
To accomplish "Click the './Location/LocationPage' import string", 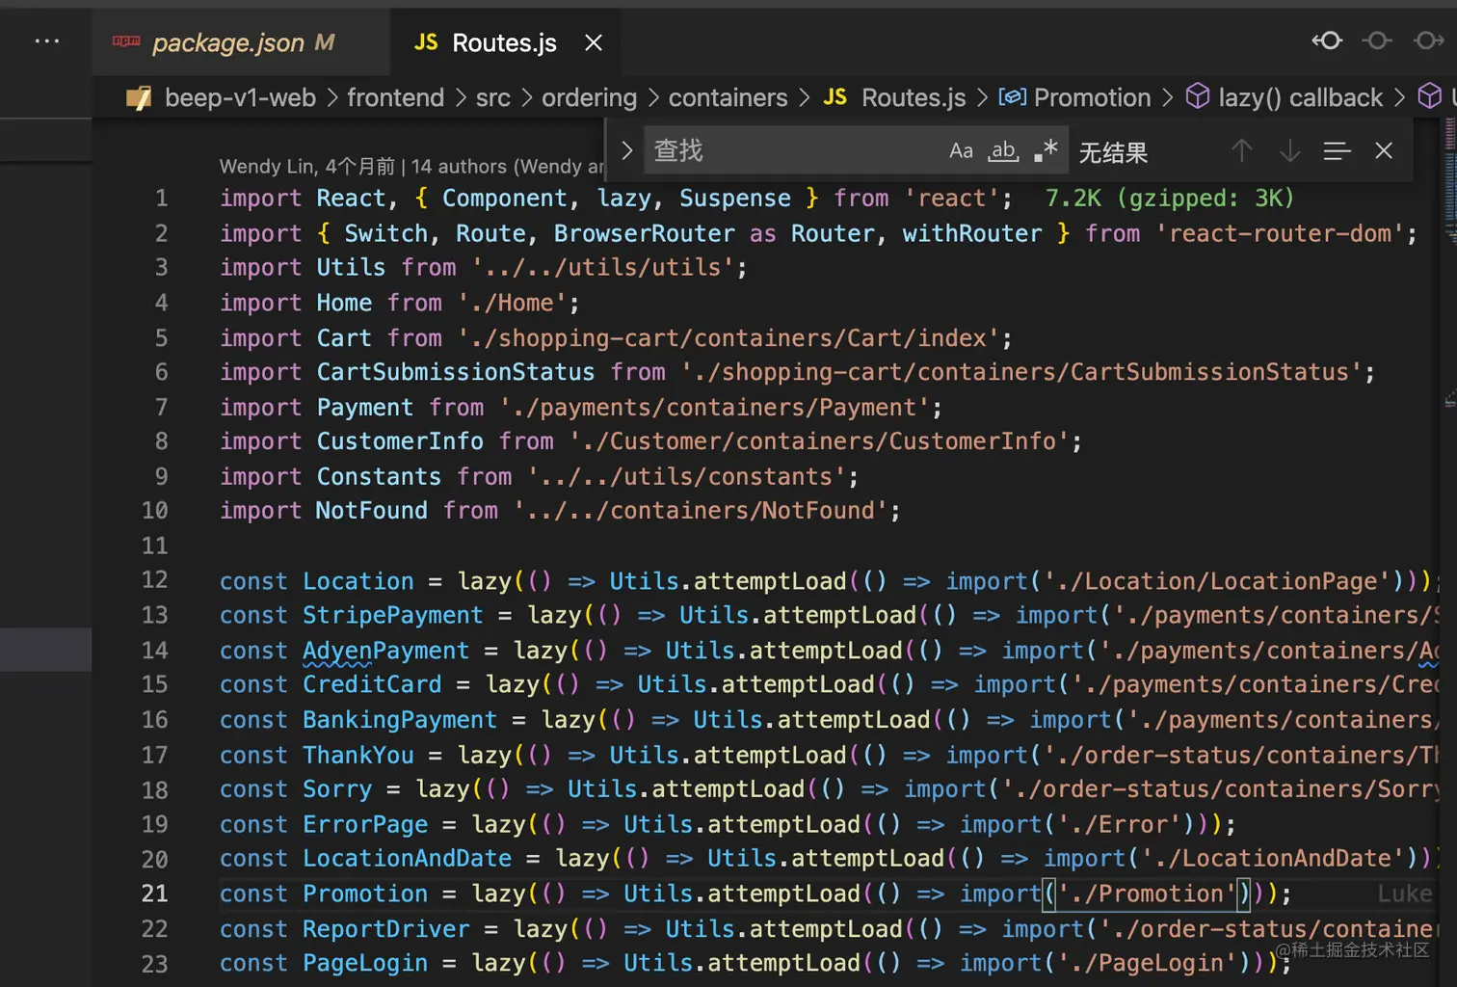I will pos(1217,581).
